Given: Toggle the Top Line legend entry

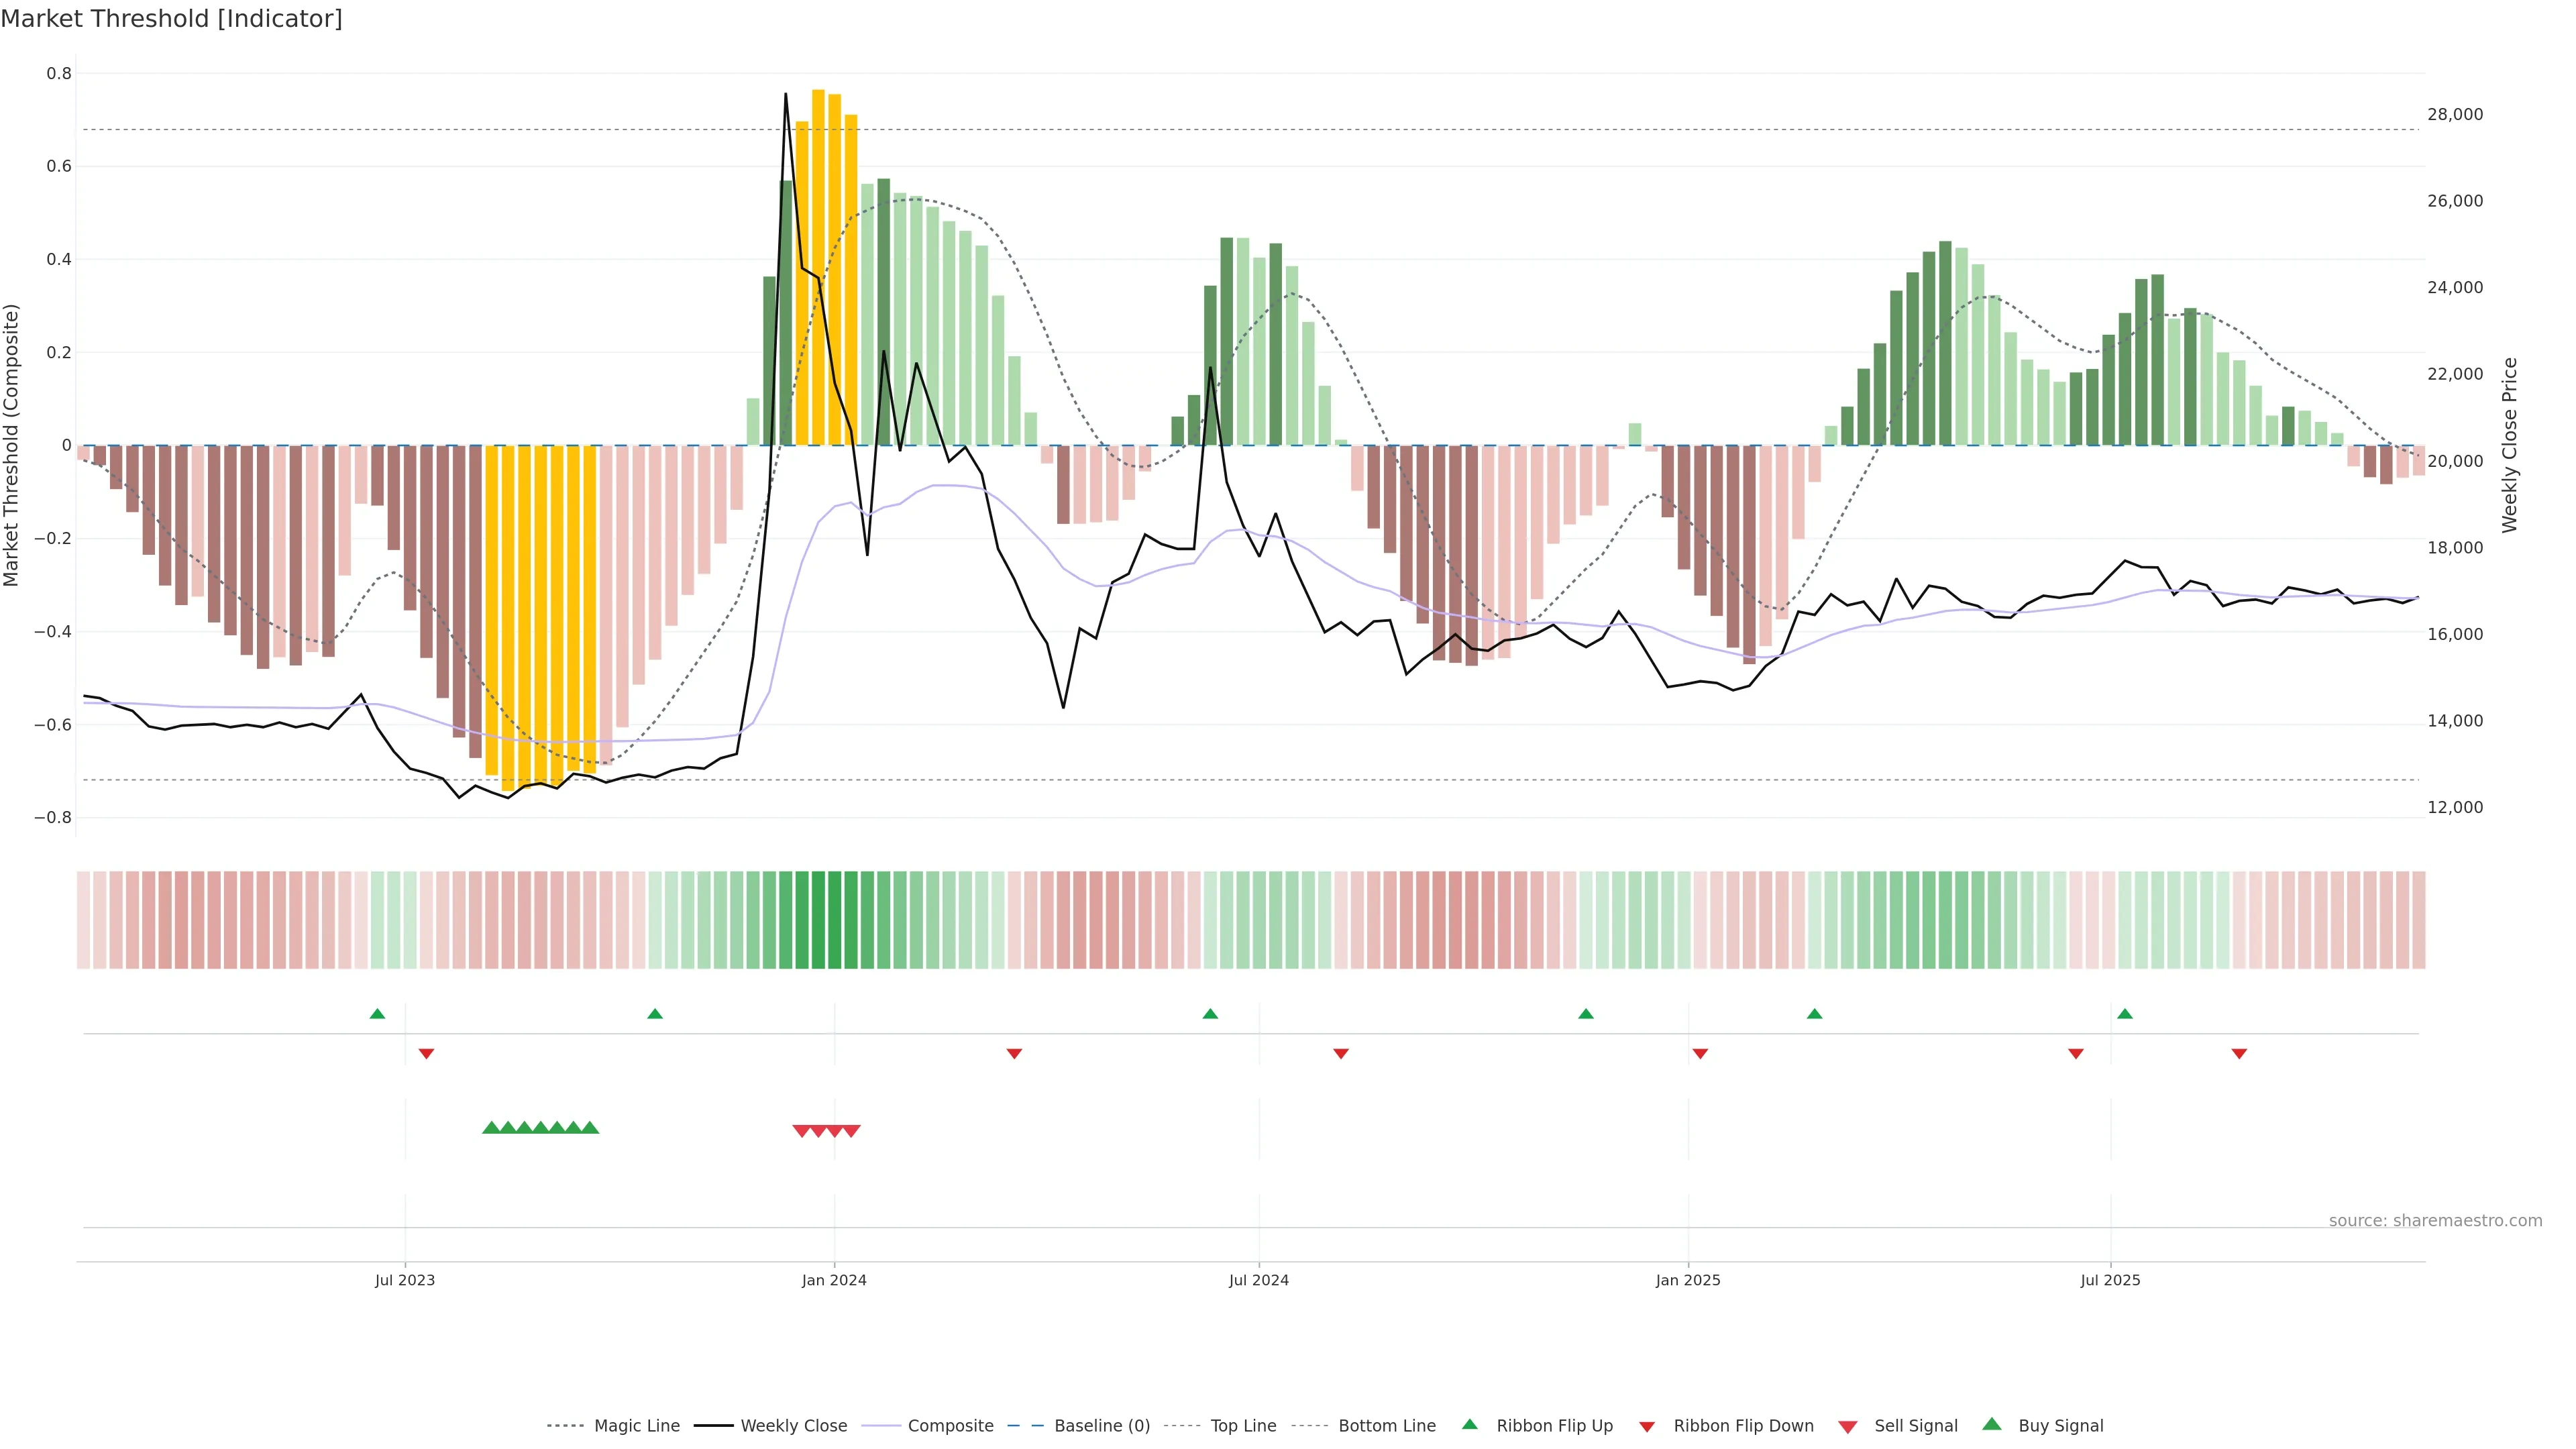Looking at the screenshot, I should [x=1243, y=1426].
